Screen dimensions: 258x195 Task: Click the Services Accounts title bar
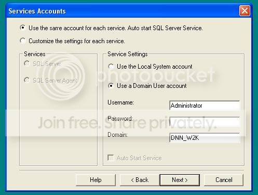121,11
